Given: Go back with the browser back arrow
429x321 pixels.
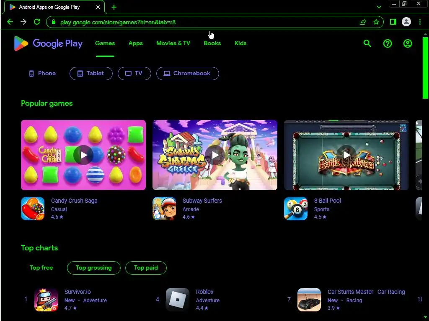Looking at the screenshot, I should click(10, 22).
